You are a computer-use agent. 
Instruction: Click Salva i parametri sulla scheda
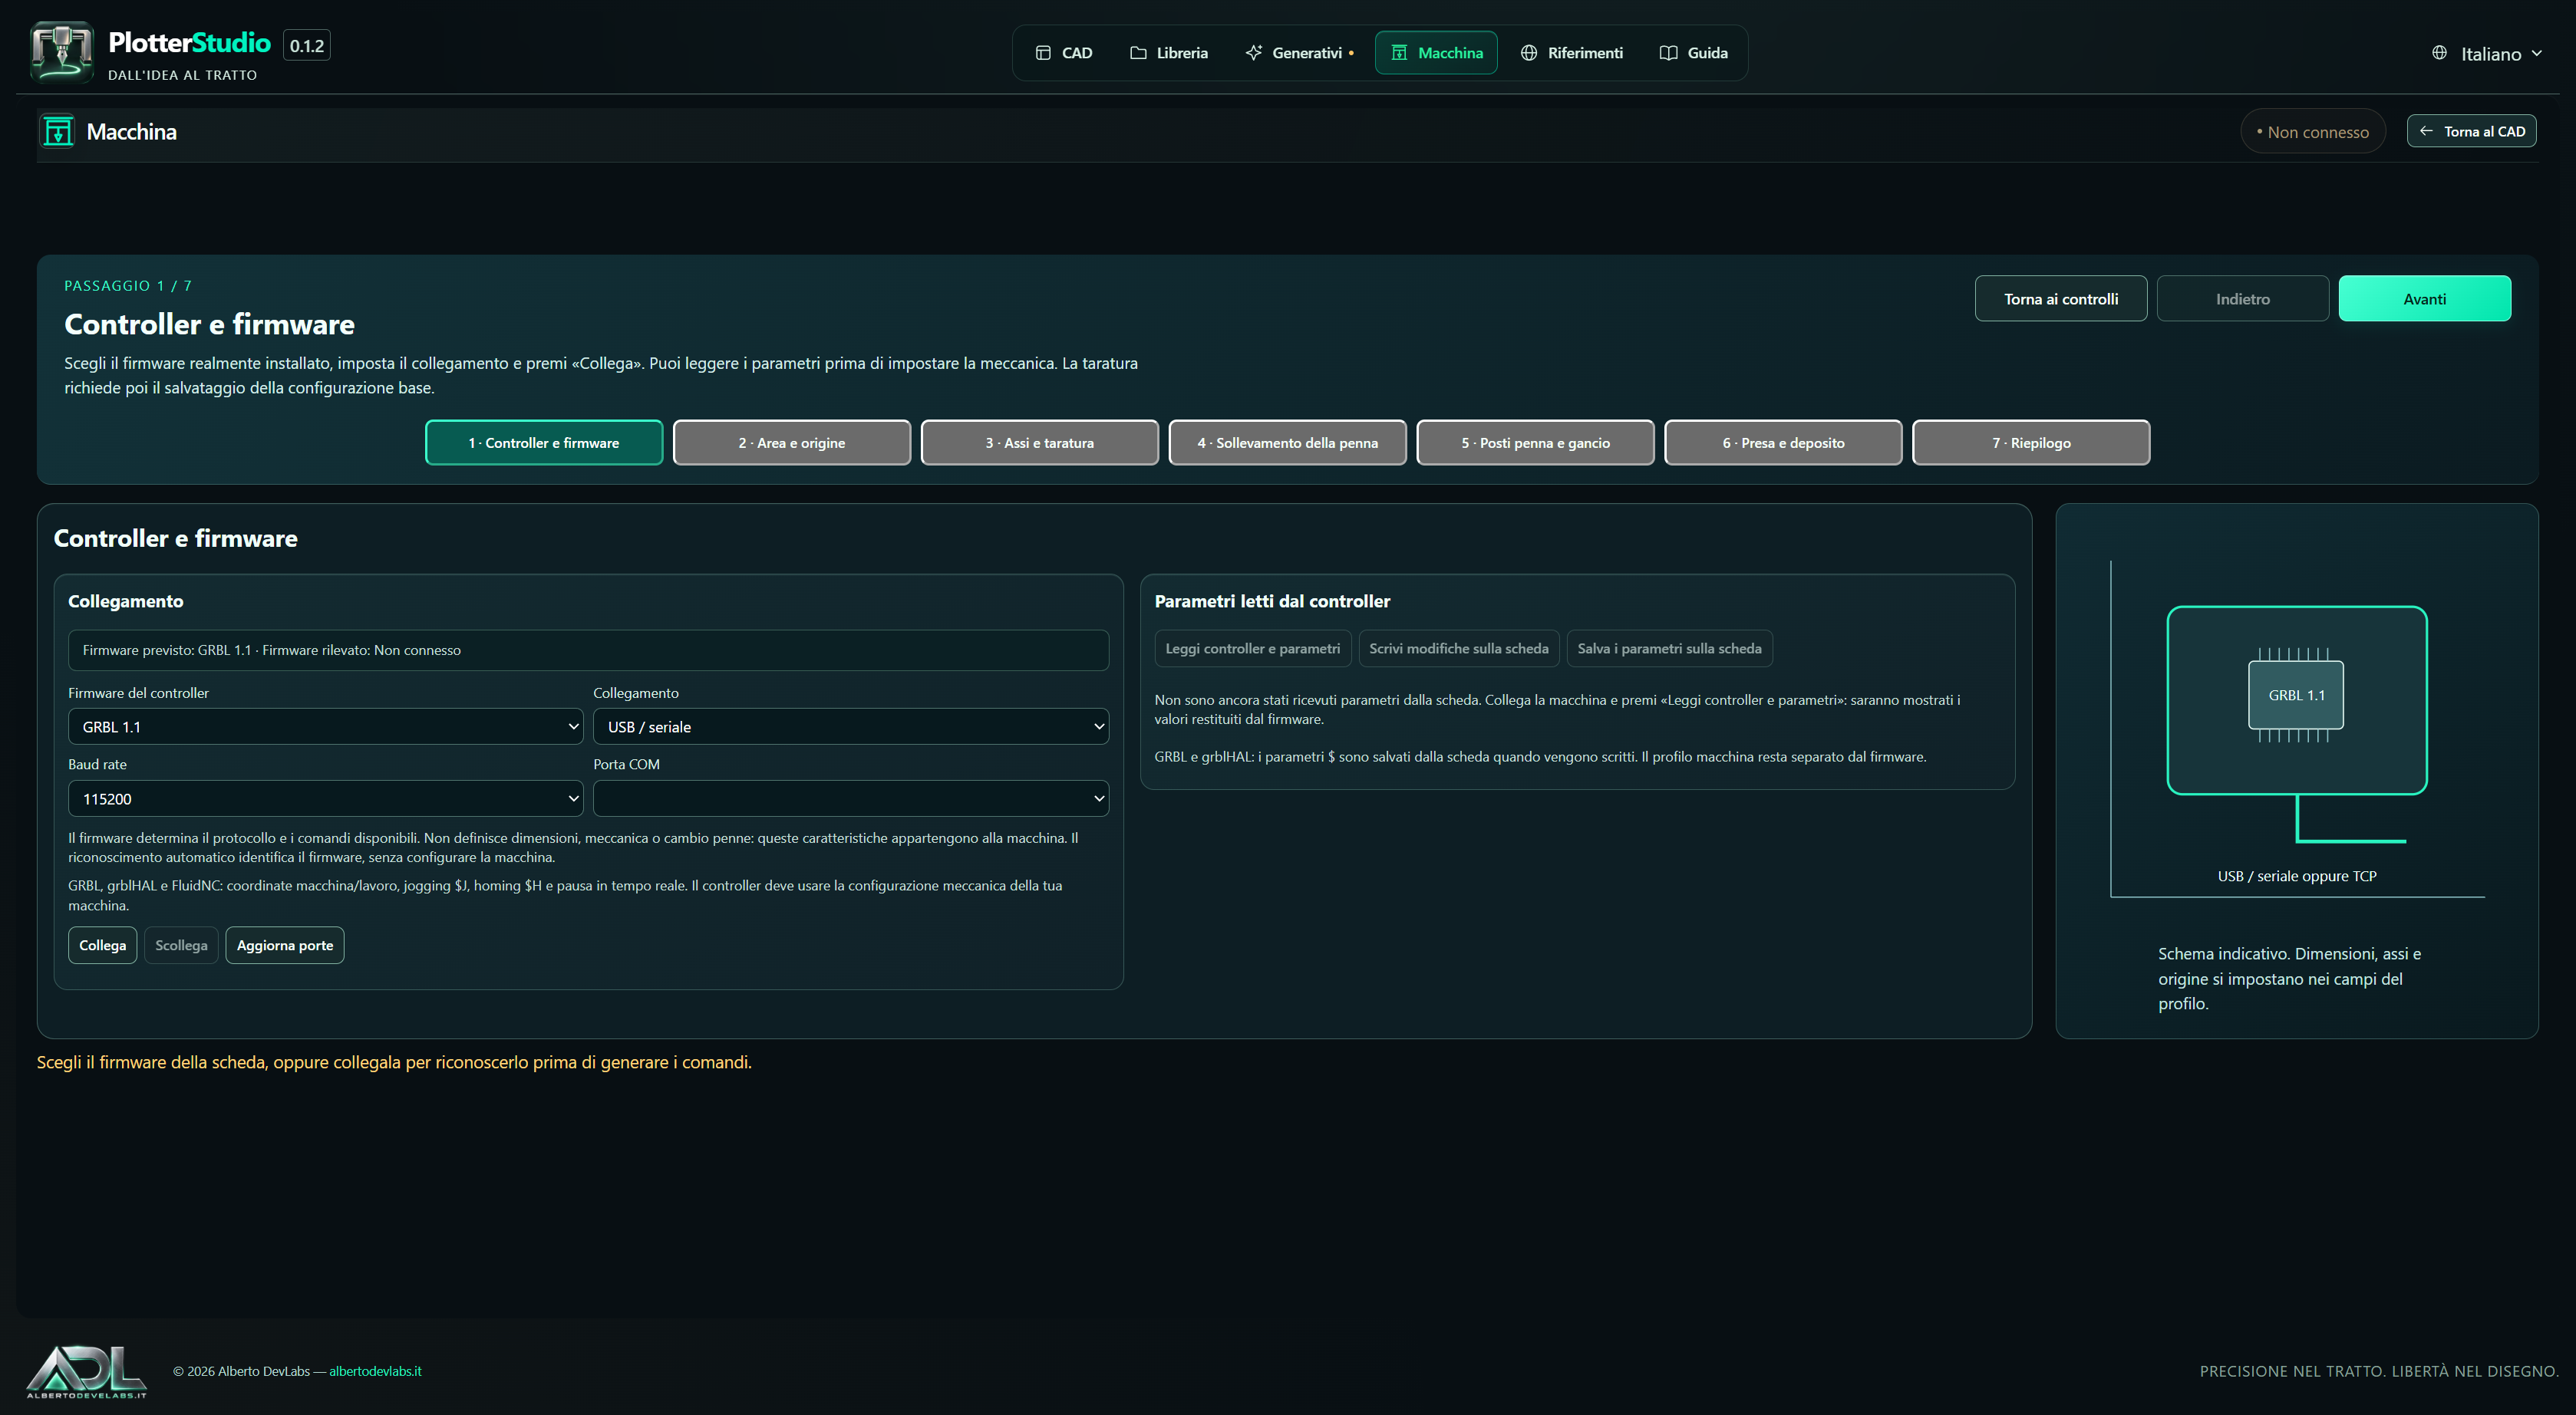1670,649
